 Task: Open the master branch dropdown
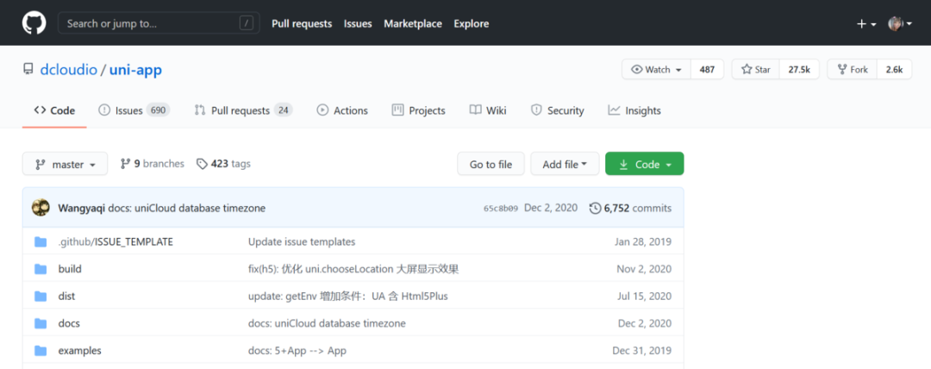tap(66, 165)
